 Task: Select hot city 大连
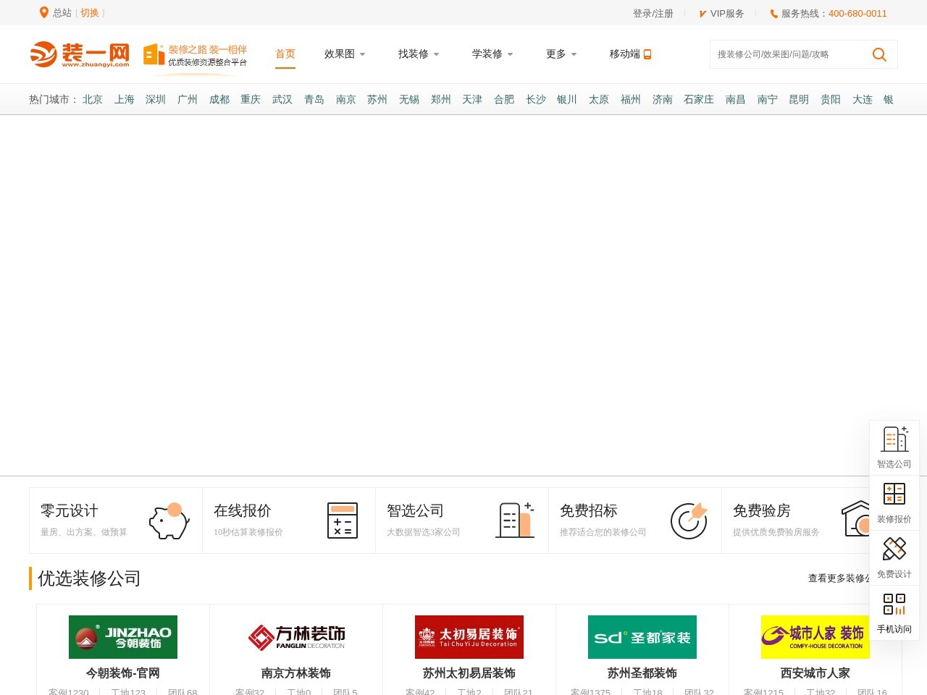[863, 100]
